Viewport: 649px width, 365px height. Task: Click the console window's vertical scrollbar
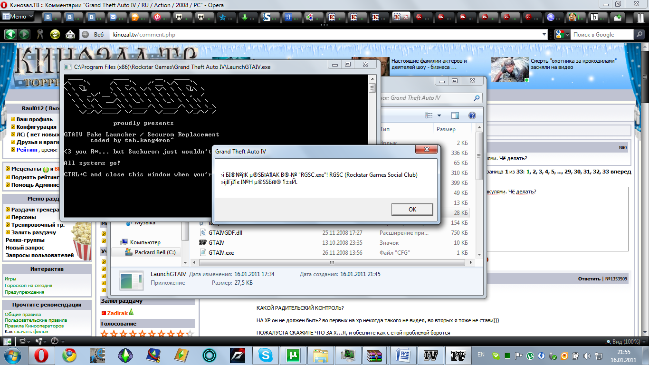372,146
